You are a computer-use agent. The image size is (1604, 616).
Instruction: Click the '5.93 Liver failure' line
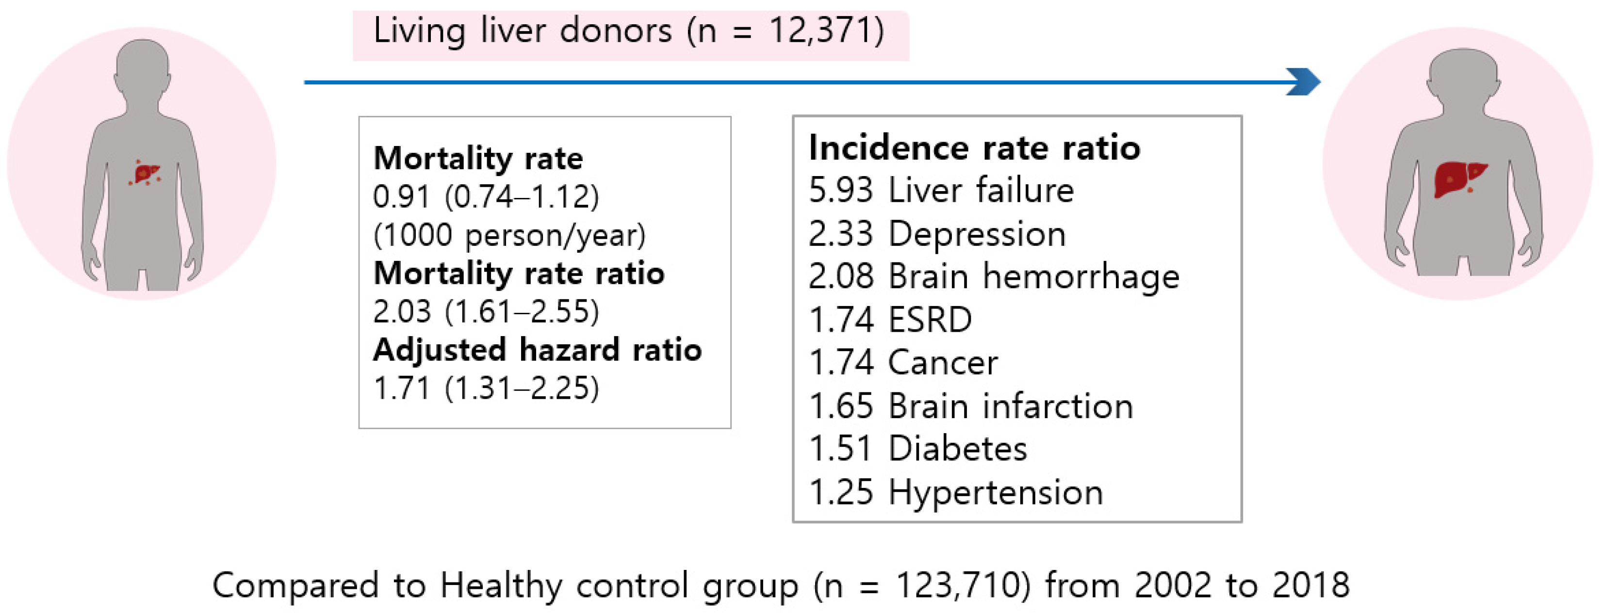click(941, 190)
